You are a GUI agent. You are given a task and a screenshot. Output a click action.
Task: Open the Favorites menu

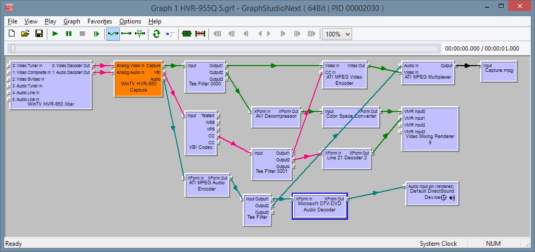point(99,21)
